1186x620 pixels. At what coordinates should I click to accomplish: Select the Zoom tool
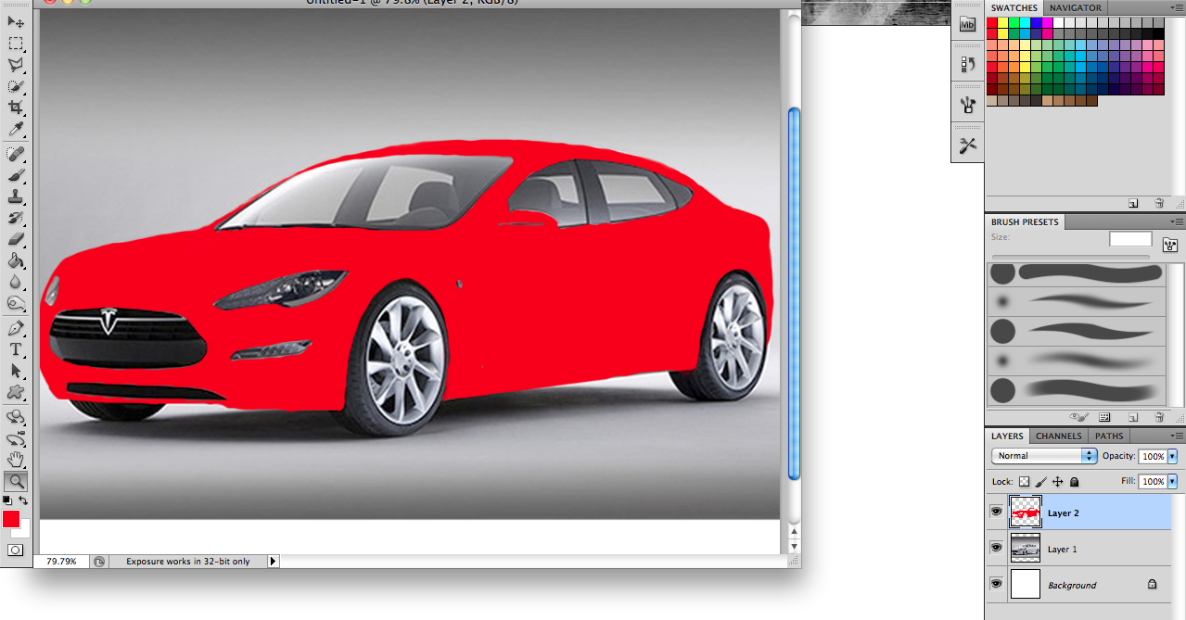[x=16, y=481]
